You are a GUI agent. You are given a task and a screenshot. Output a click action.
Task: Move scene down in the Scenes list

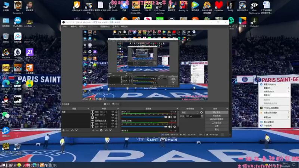(x=77, y=130)
